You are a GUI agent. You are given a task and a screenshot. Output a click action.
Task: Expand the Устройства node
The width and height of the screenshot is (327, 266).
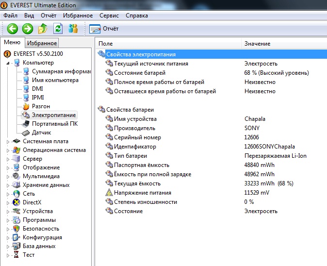(8, 212)
